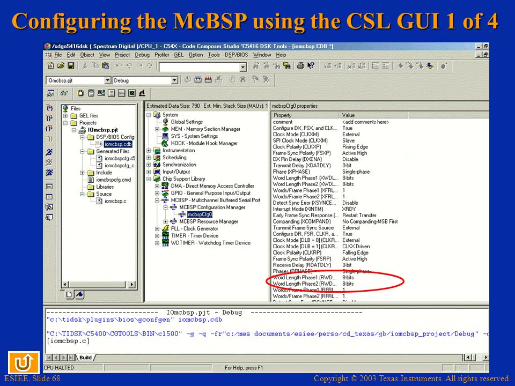Expand PLL - Clock Generator node
The height and width of the screenshot is (386, 515).
click(157, 229)
